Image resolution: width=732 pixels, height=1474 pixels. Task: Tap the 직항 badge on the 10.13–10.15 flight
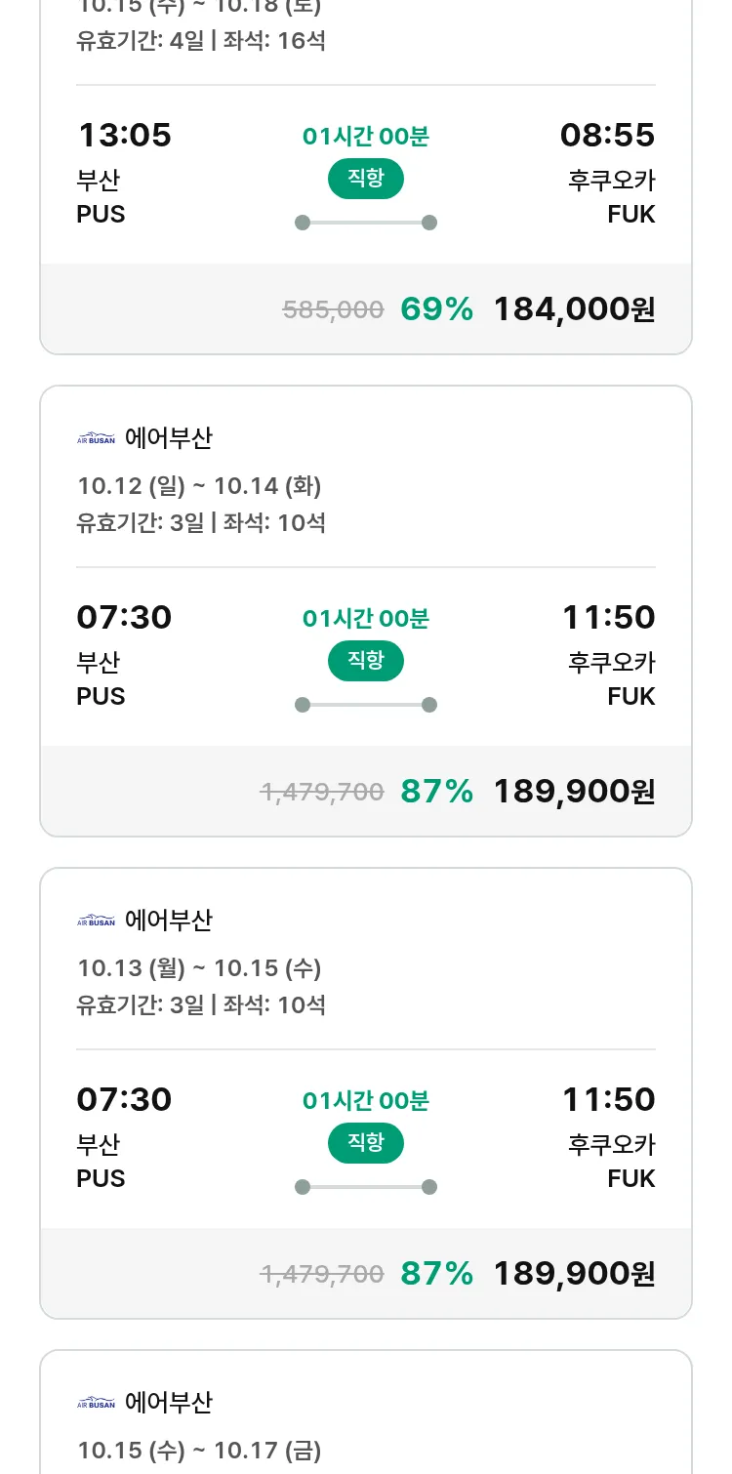pos(365,1143)
